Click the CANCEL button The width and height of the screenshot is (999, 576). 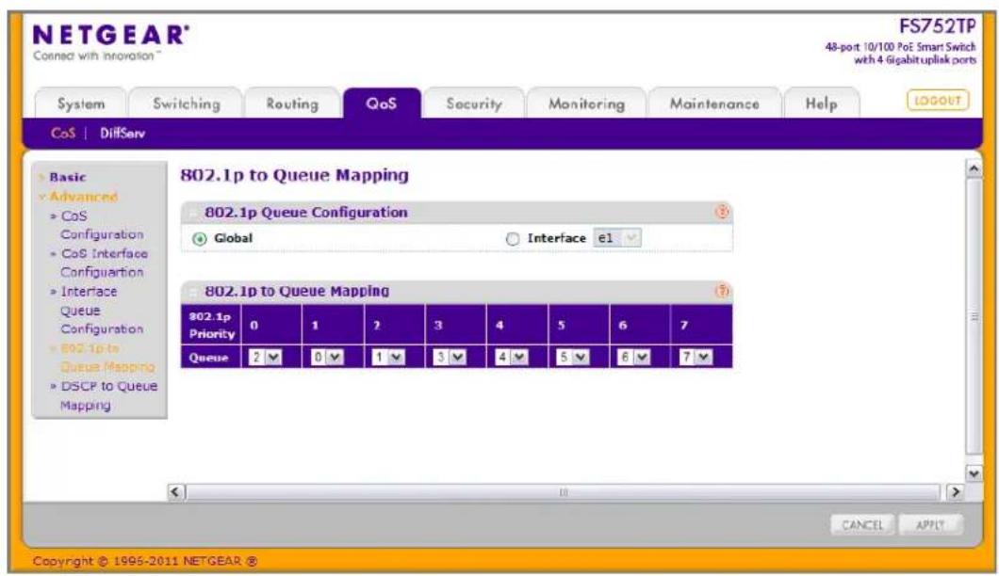coord(862,525)
